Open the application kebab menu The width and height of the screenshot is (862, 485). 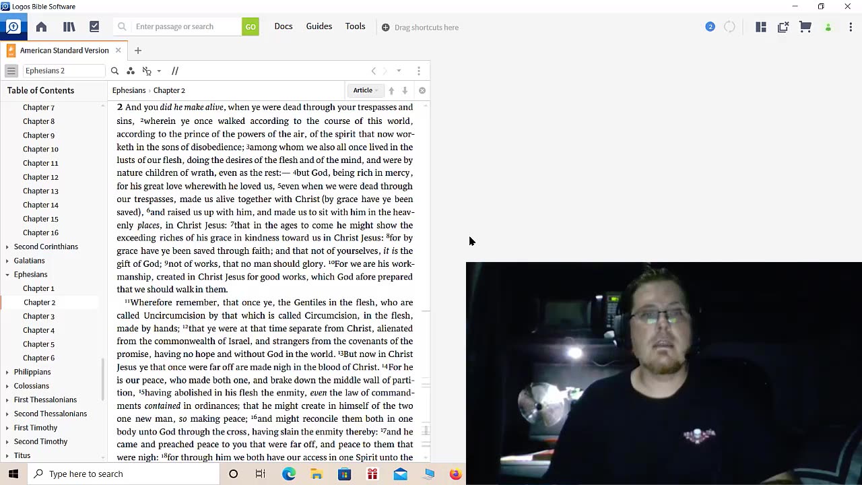click(851, 27)
